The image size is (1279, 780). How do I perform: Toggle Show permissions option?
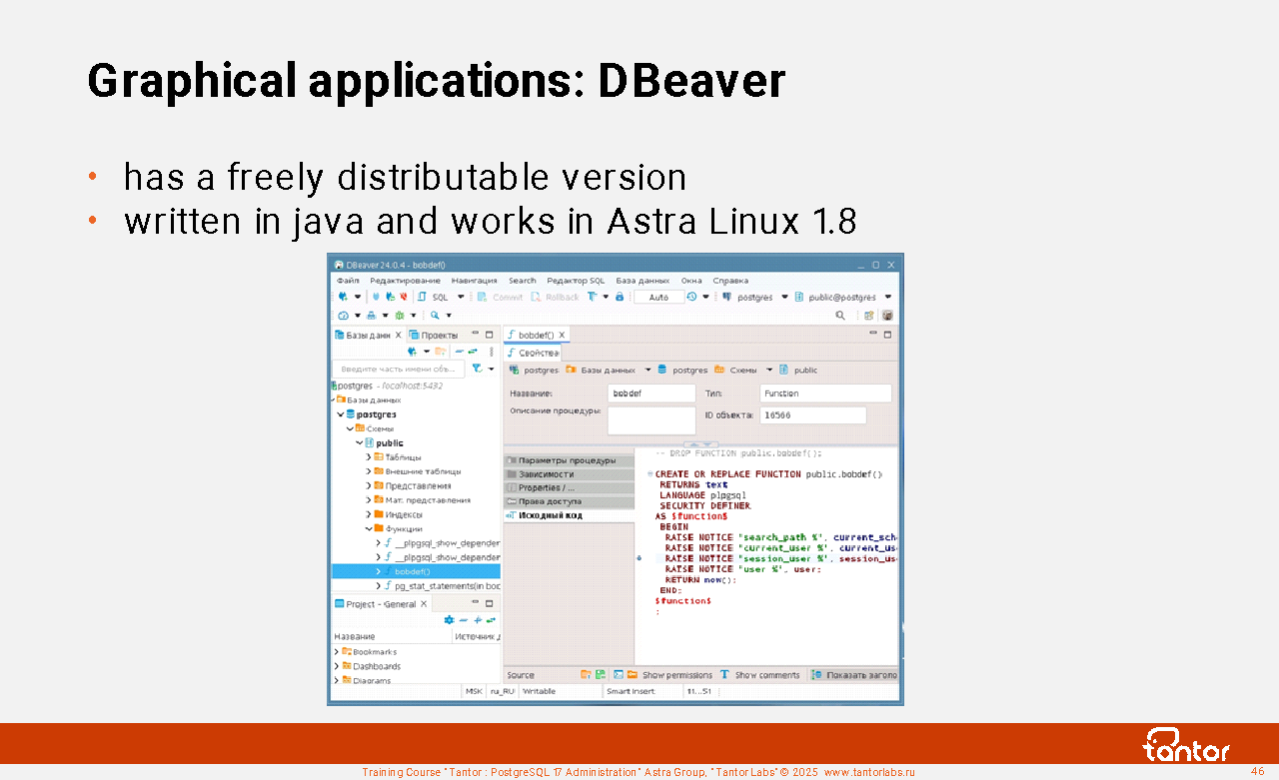(668, 675)
